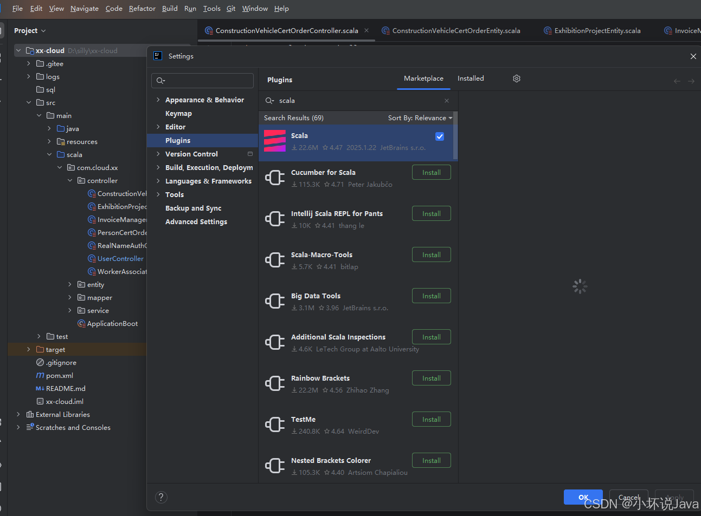Click the ApplicationBoot class icon
Image resolution: width=701 pixels, height=516 pixels.
(81, 323)
